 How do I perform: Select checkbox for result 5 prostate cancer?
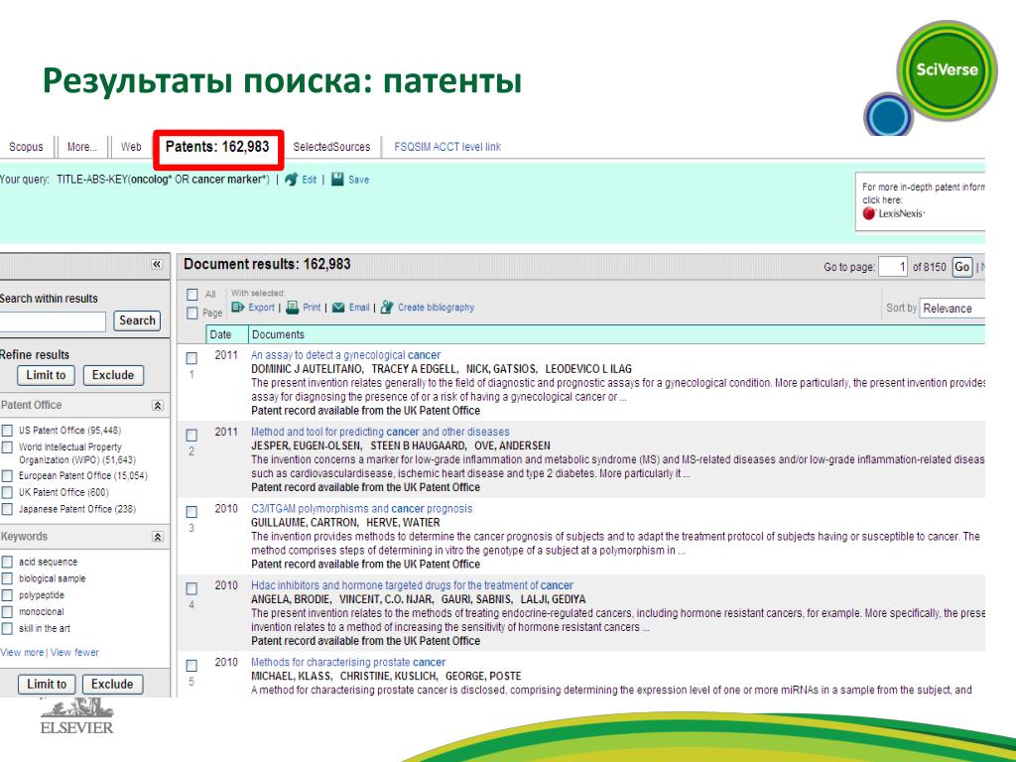[x=191, y=666]
